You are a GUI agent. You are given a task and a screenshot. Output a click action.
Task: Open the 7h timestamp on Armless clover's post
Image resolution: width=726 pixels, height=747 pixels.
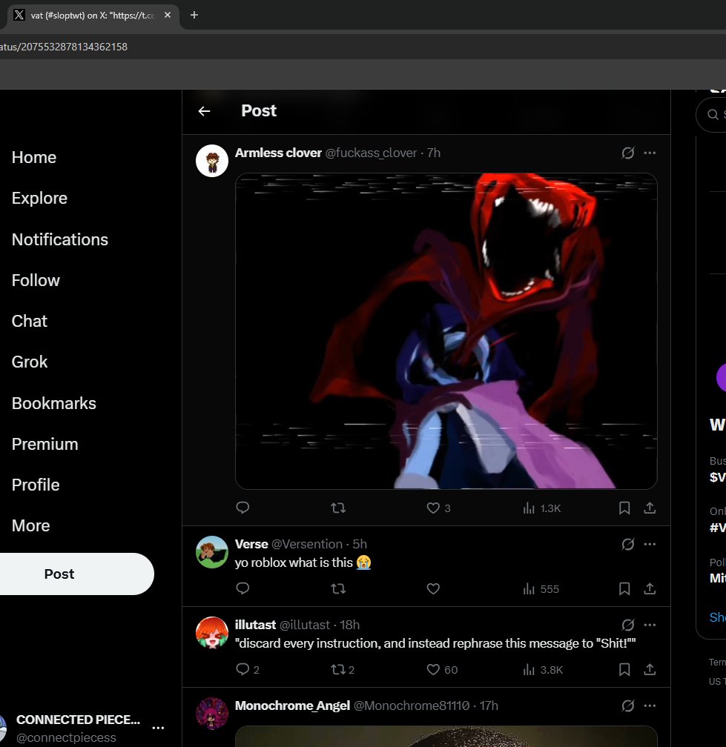click(433, 153)
